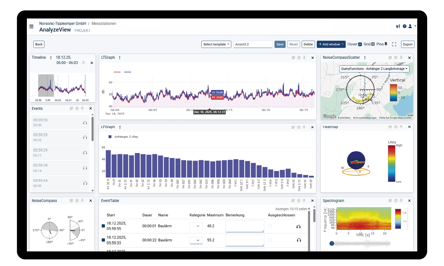Open LTGraph three-dot options menu
Image resolution: width=444 pixels, height=266 pixels.
120,58
